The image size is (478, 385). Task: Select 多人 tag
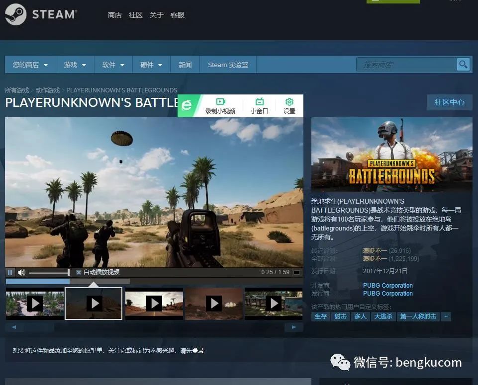[x=360, y=316]
